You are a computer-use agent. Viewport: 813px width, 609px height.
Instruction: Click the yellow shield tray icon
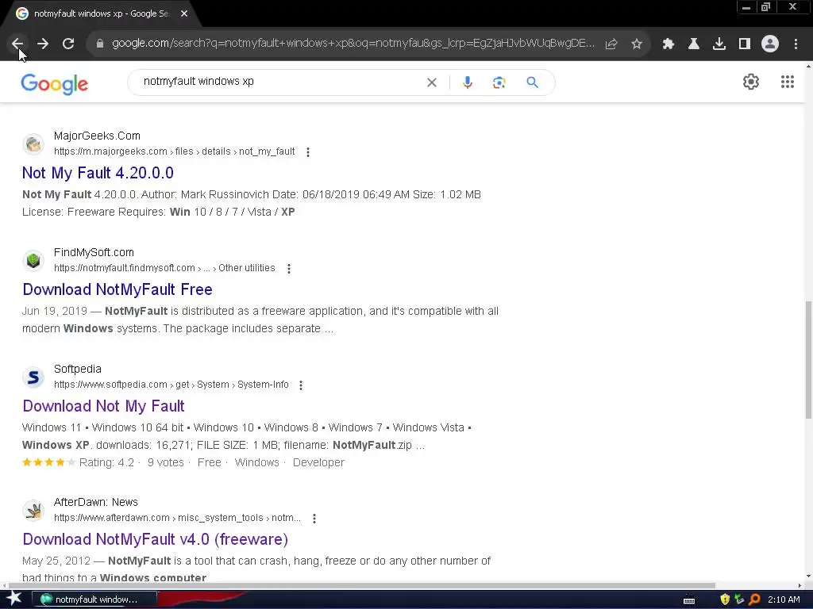[725, 599]
